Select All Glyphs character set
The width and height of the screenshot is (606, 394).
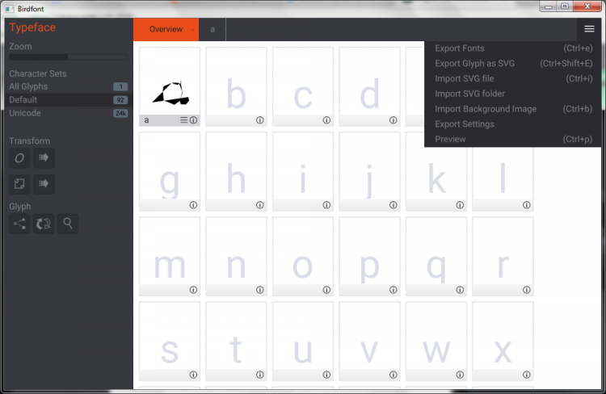(69, 86)
